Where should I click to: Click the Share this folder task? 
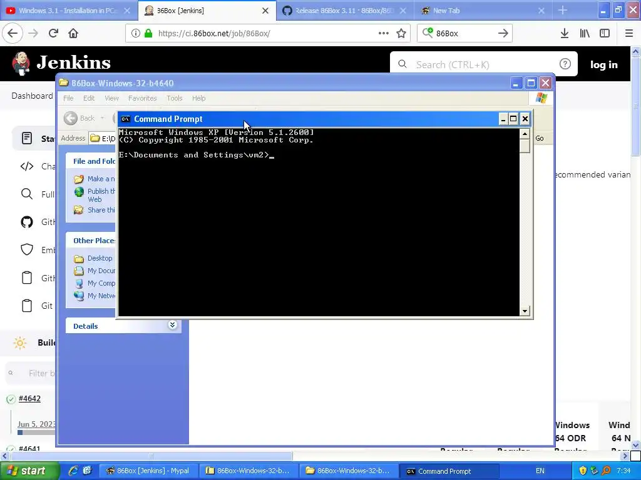point(101,210)
